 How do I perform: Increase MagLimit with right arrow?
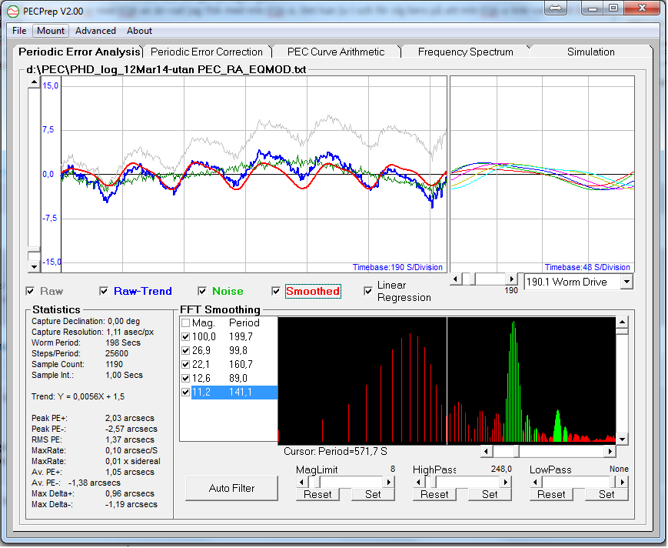388,483
